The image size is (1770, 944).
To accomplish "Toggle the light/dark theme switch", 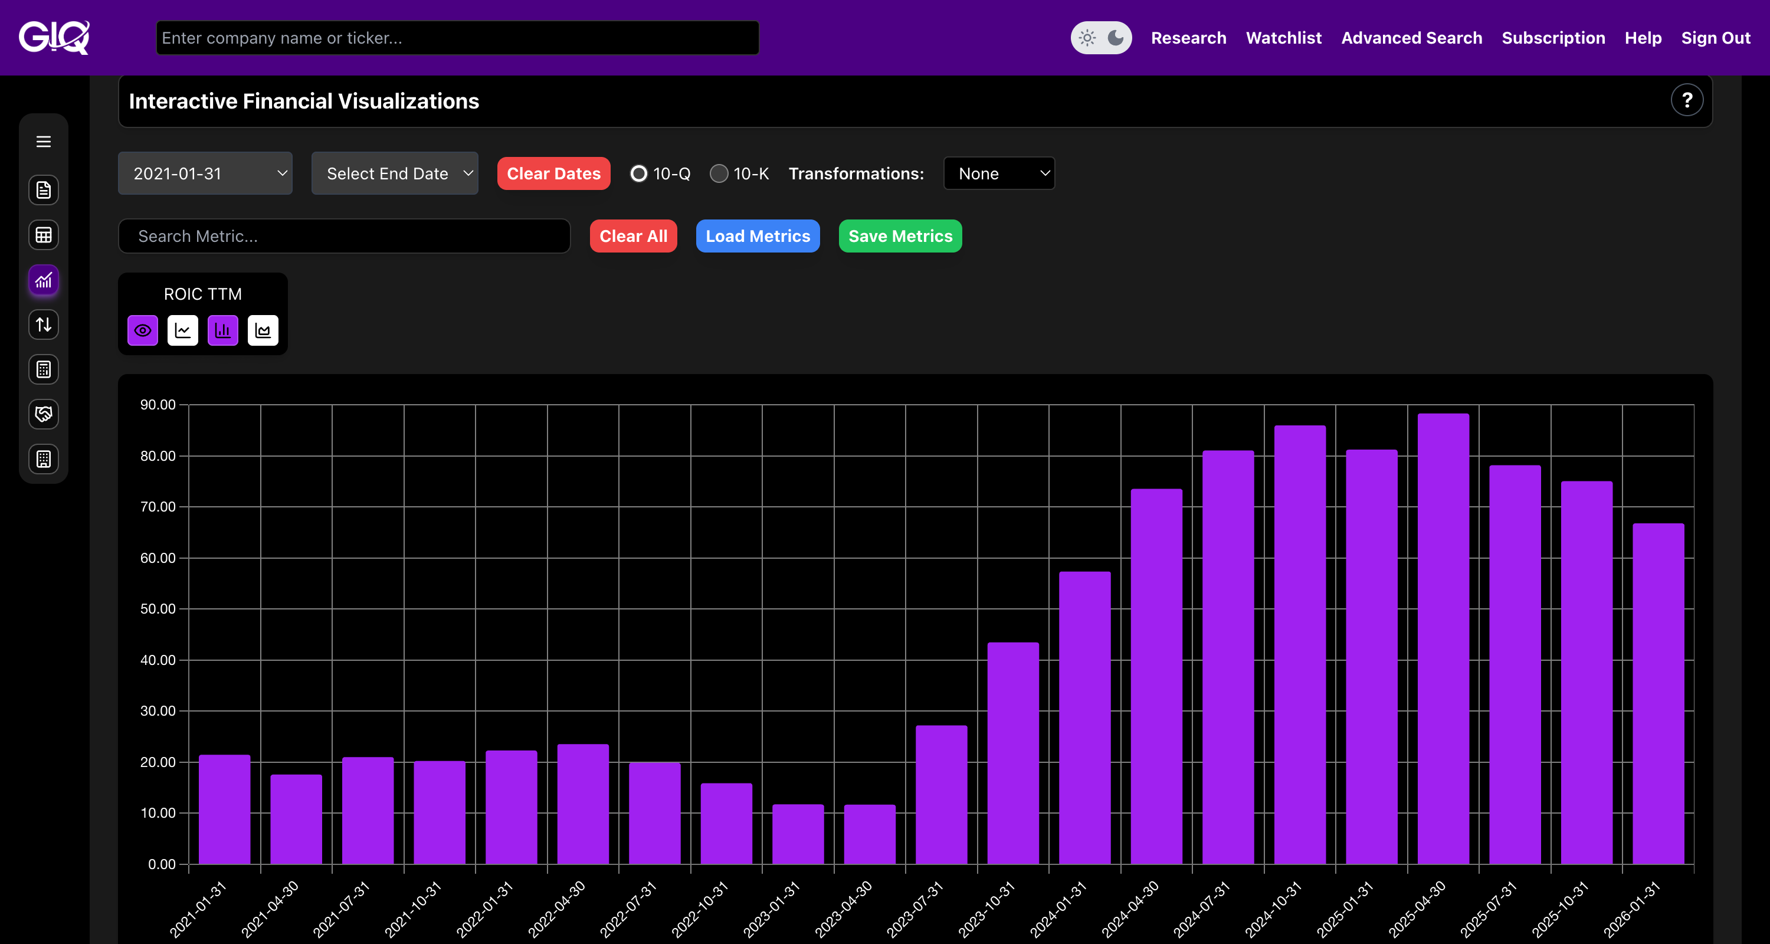I will coord(1101,38).
